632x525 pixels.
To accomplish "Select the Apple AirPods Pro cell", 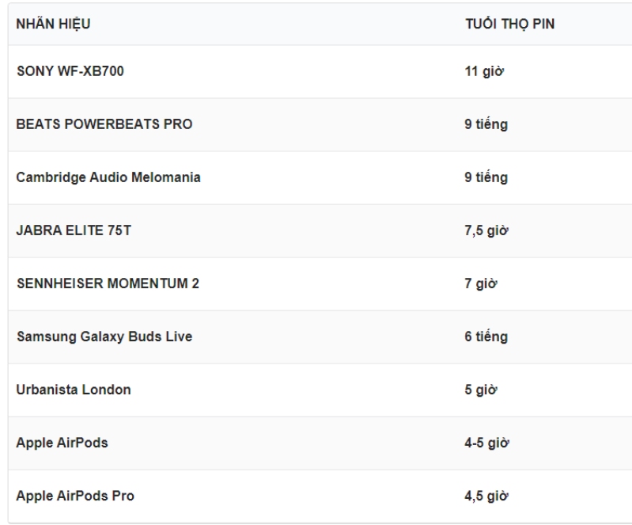I will tap(75, 496).
